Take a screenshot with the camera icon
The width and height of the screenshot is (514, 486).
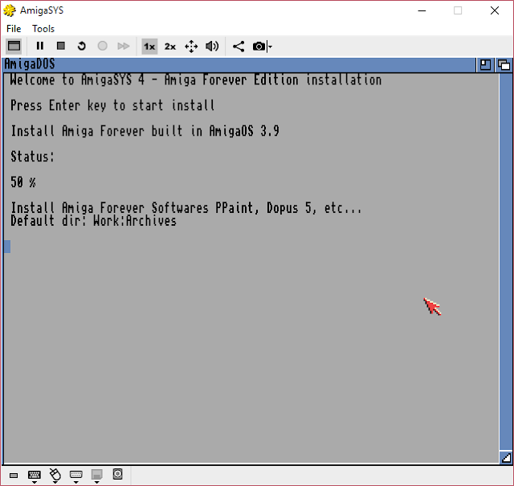click(259, 47)
